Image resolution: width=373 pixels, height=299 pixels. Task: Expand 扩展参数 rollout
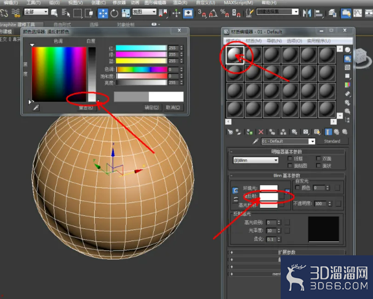coord(287,252)
